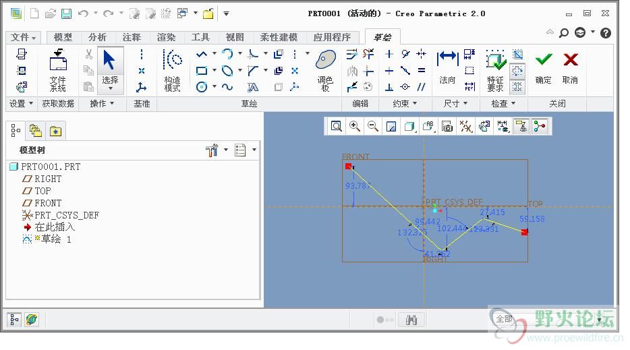The height and width of the screenshot is (350, 630).
Task: Select the spline sketch tool
Action: tap(227, 87)
